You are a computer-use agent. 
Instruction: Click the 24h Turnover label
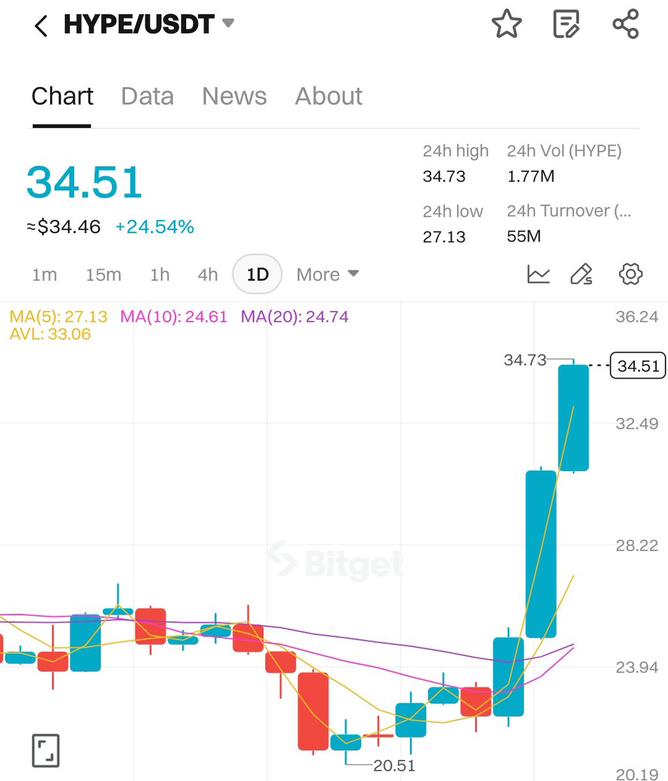pyautogui.click(x=568, y=211)
